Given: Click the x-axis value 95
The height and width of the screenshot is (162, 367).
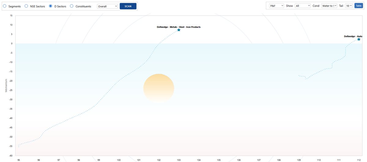Looking at the screenshot, I should click(x=19, y=160).
